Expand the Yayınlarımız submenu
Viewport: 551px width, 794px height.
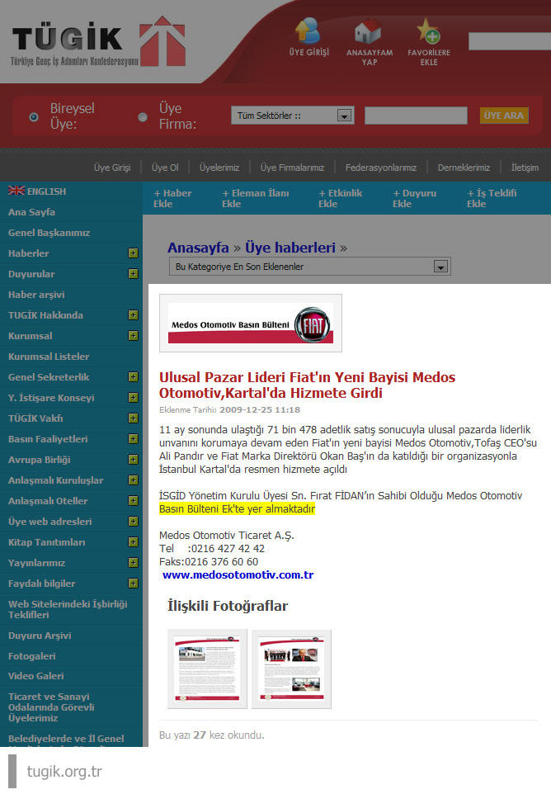(133, 563)
